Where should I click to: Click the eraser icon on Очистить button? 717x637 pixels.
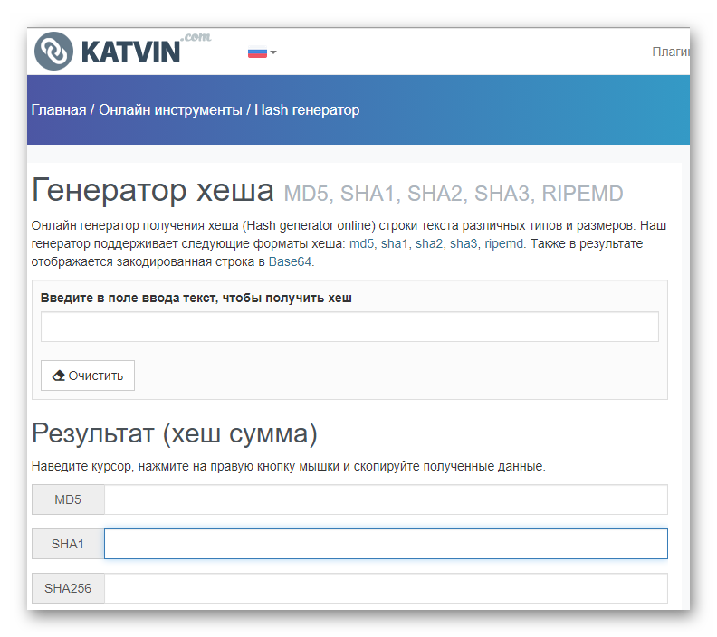(x=59, y=376)
